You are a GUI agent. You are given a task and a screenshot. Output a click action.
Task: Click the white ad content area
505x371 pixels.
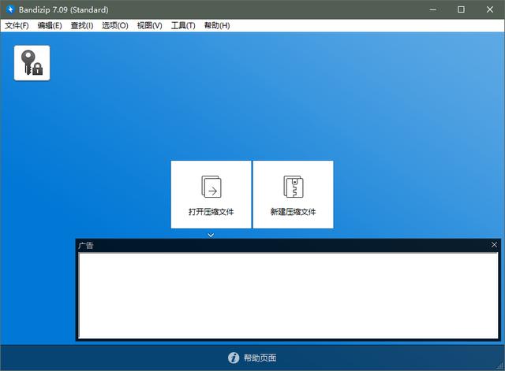[x=288, y=295]
